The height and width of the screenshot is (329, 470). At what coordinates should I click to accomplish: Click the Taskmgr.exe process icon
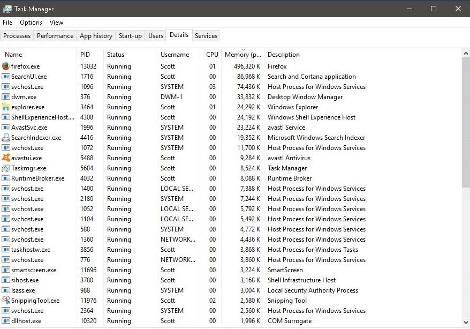pyautogui.click(x=6, y=168)
